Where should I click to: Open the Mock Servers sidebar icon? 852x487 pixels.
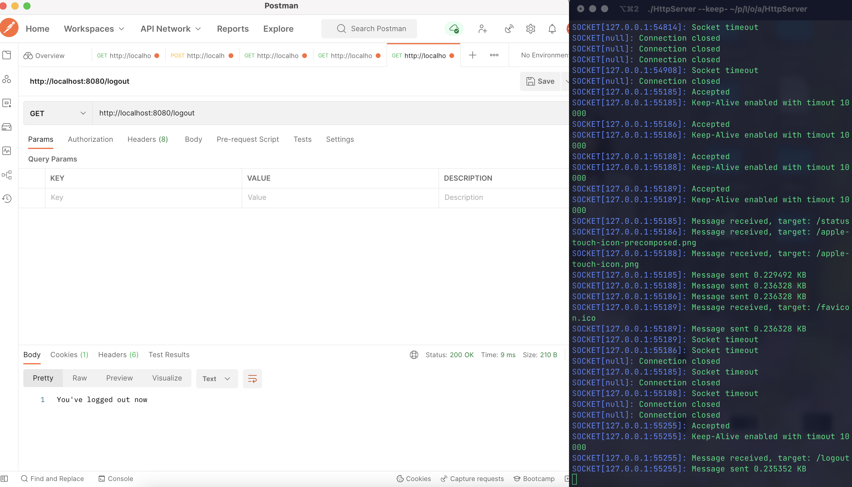(7, 127)
